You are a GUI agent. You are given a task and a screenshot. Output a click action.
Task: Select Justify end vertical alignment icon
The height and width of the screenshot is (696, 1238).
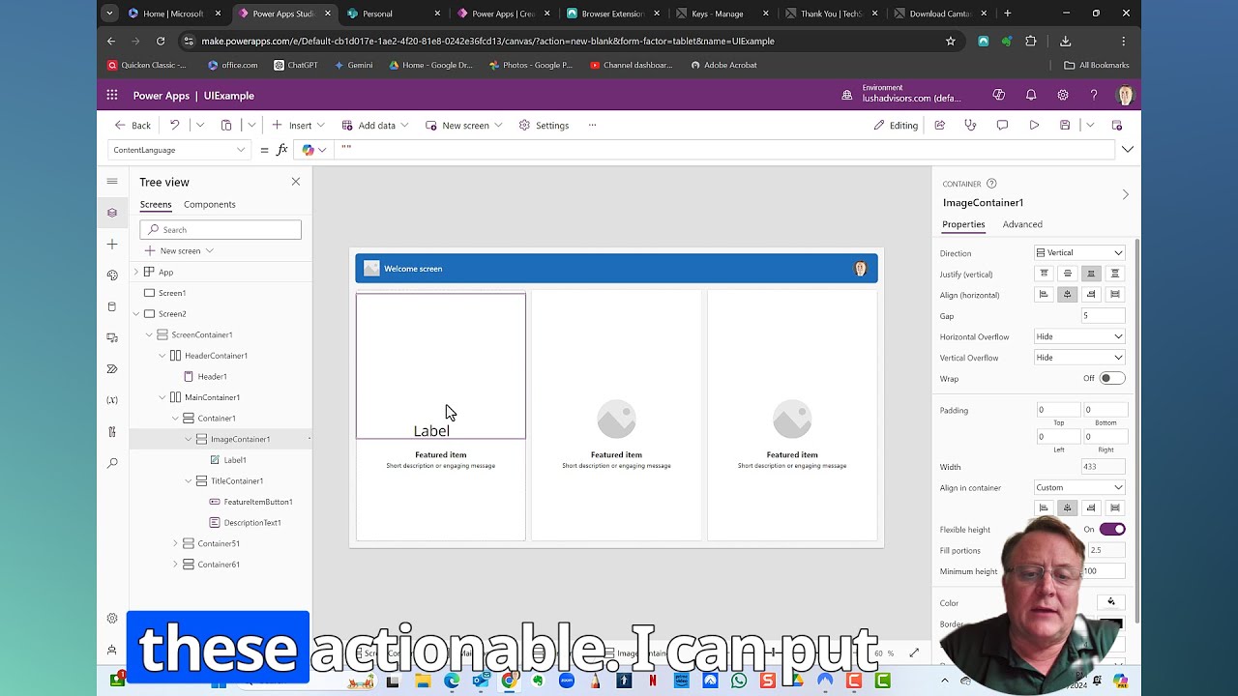point(1091,274)
